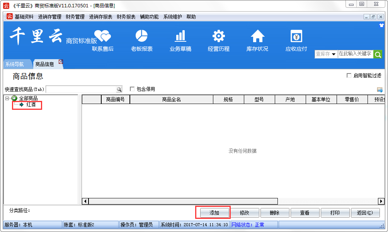Open 经营历程 gear icon

coord(218,36)
